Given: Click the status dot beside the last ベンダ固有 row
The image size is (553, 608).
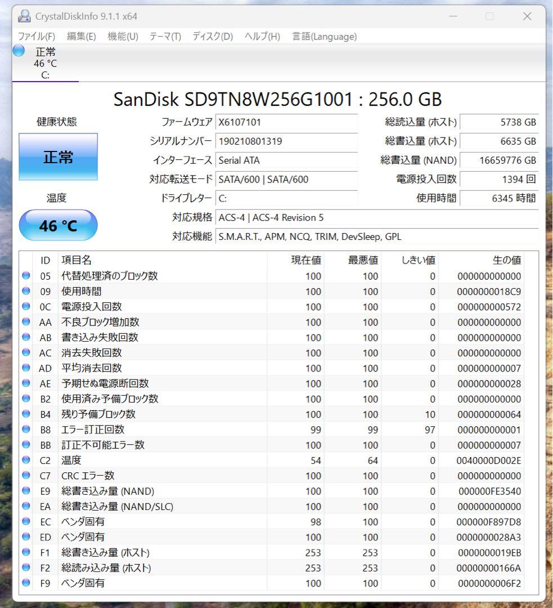Looking at the screenshot, I should tap(25, 583).
